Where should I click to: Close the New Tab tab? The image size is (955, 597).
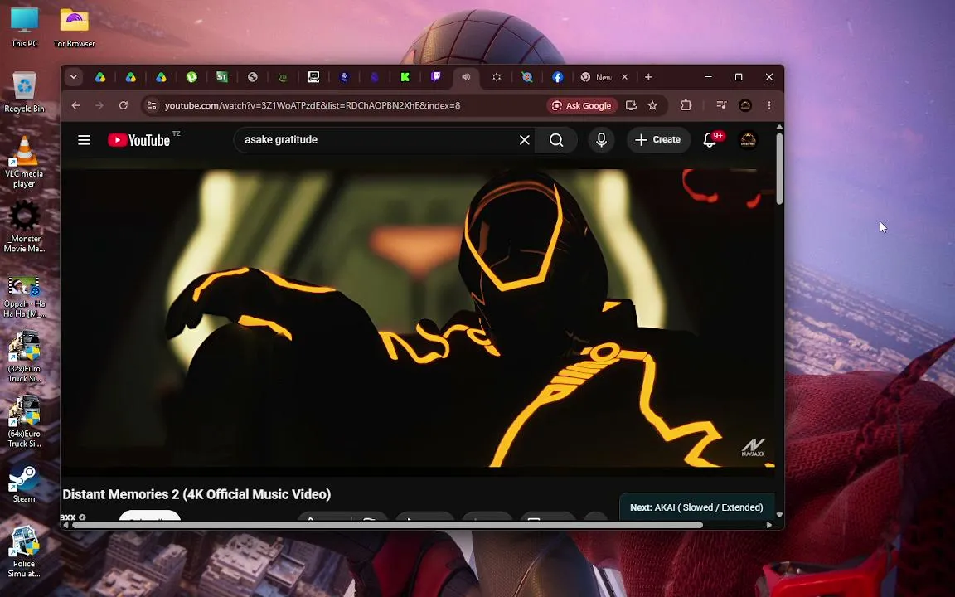pyautogui.click(x=624, y=77)
